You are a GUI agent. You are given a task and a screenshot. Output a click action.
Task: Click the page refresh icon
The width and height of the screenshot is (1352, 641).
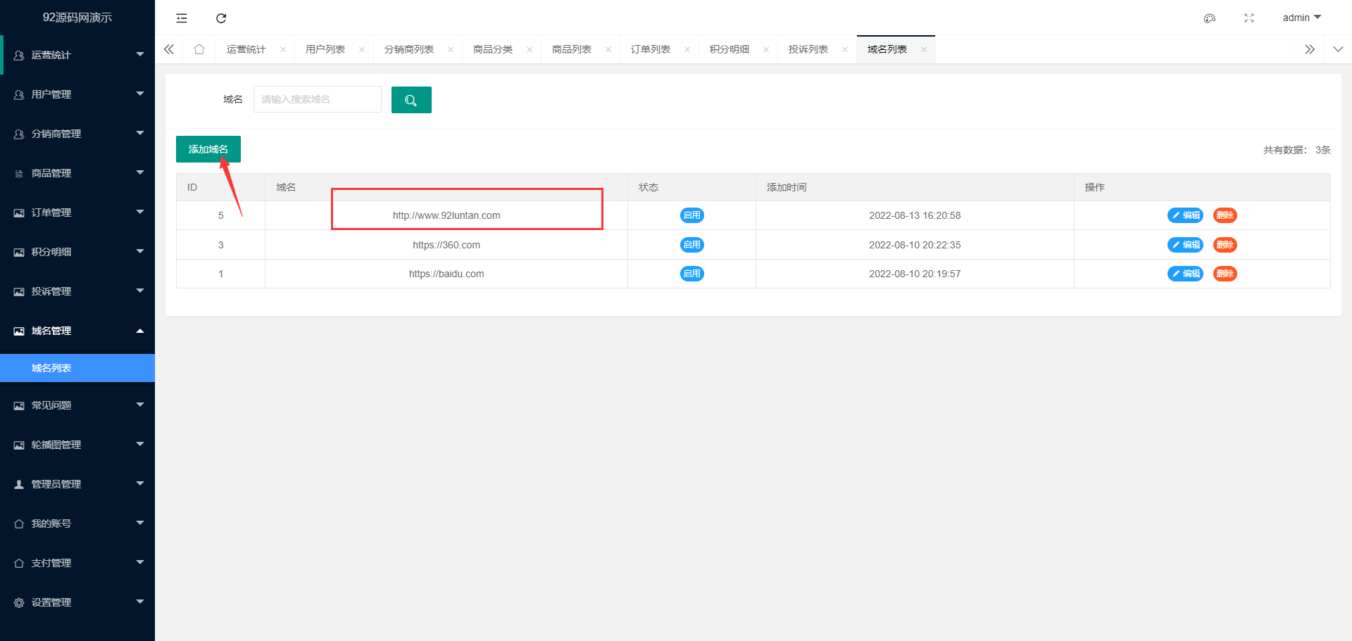pos(221,18)
